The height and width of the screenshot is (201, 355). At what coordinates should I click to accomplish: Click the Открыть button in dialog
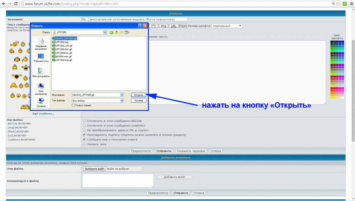tap(138, 95)
